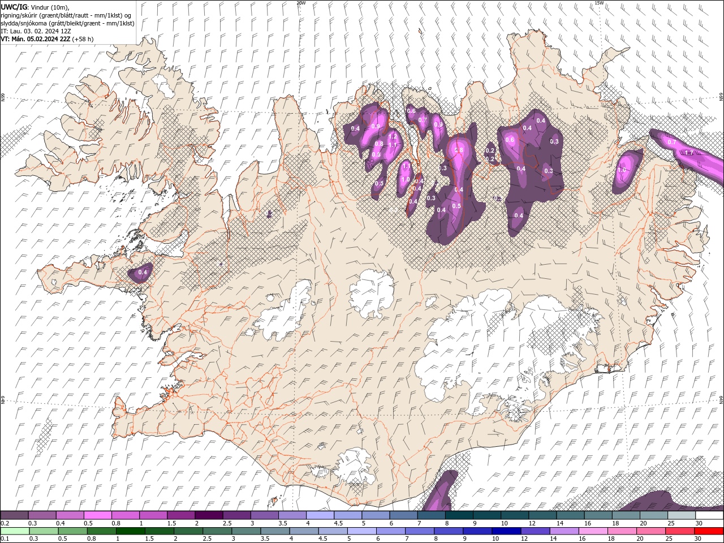Image resolution: width=724 pixels, height=543 pixels.
Task: Select top legend swatch starting at 0.2
Action: point(14,515)
